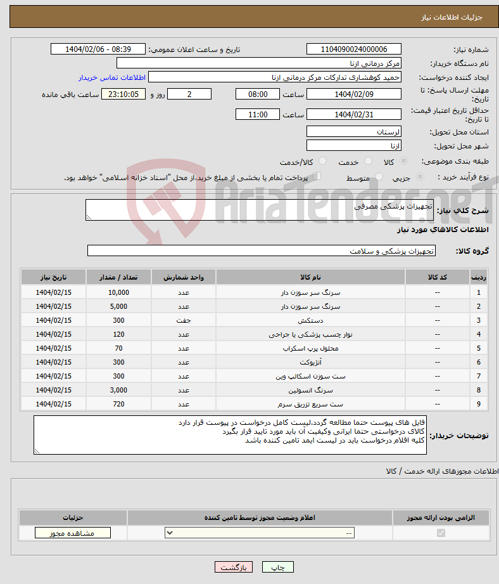Select the نوار چسب پزشکی یا جراحی item
The height and width of the screenshot is (584, 499).
click(310, 334)
